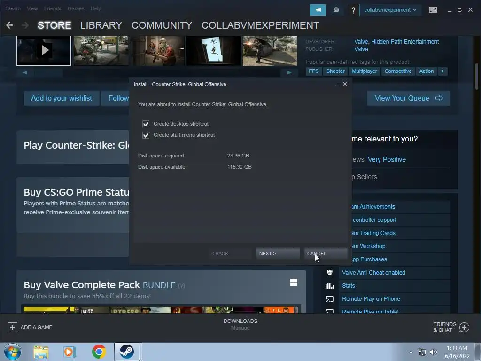Switch to the COMMUNITY tab
The height and width of the screenshot is (361, 481).
(x=162, y=25)
